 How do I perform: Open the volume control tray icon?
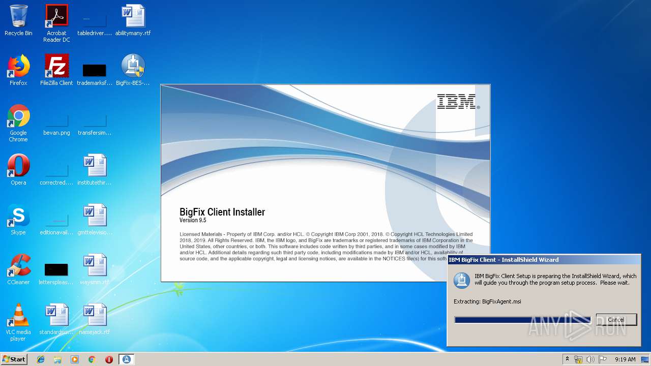590,359
